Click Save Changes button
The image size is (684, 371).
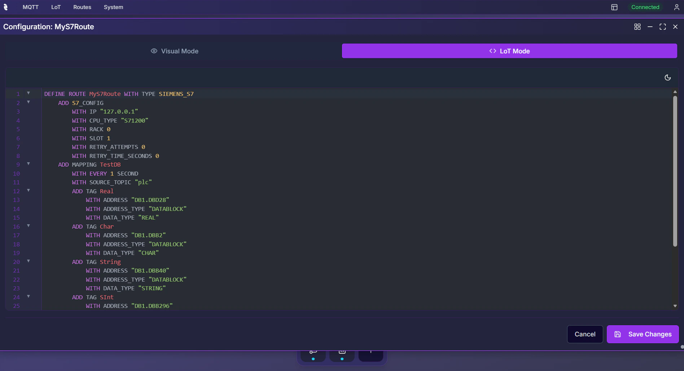click(643, 334)
